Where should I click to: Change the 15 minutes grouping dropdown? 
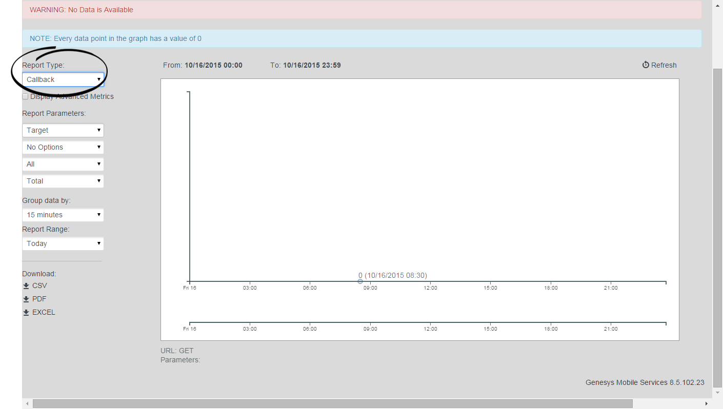63,215
